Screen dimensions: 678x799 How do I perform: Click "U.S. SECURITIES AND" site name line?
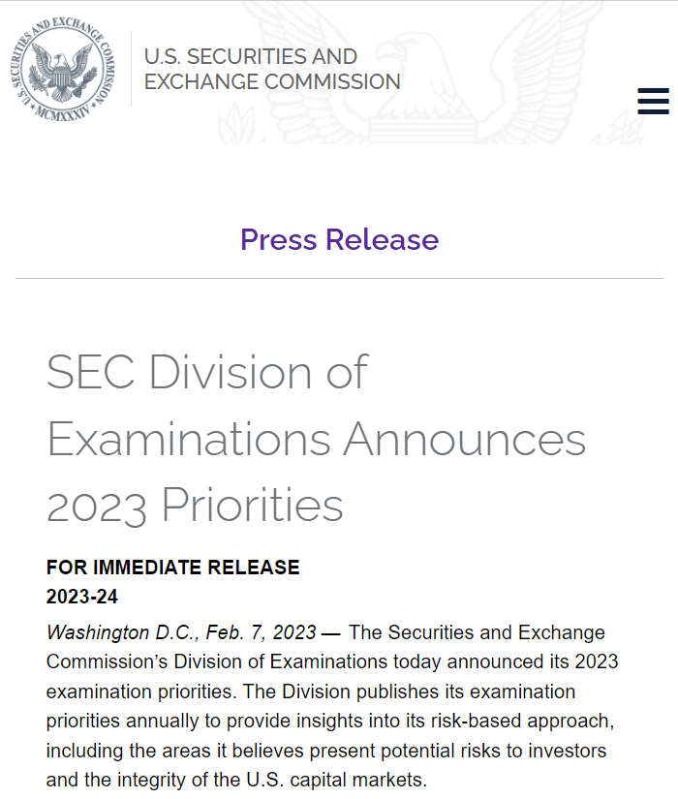(x=251, y=56)
